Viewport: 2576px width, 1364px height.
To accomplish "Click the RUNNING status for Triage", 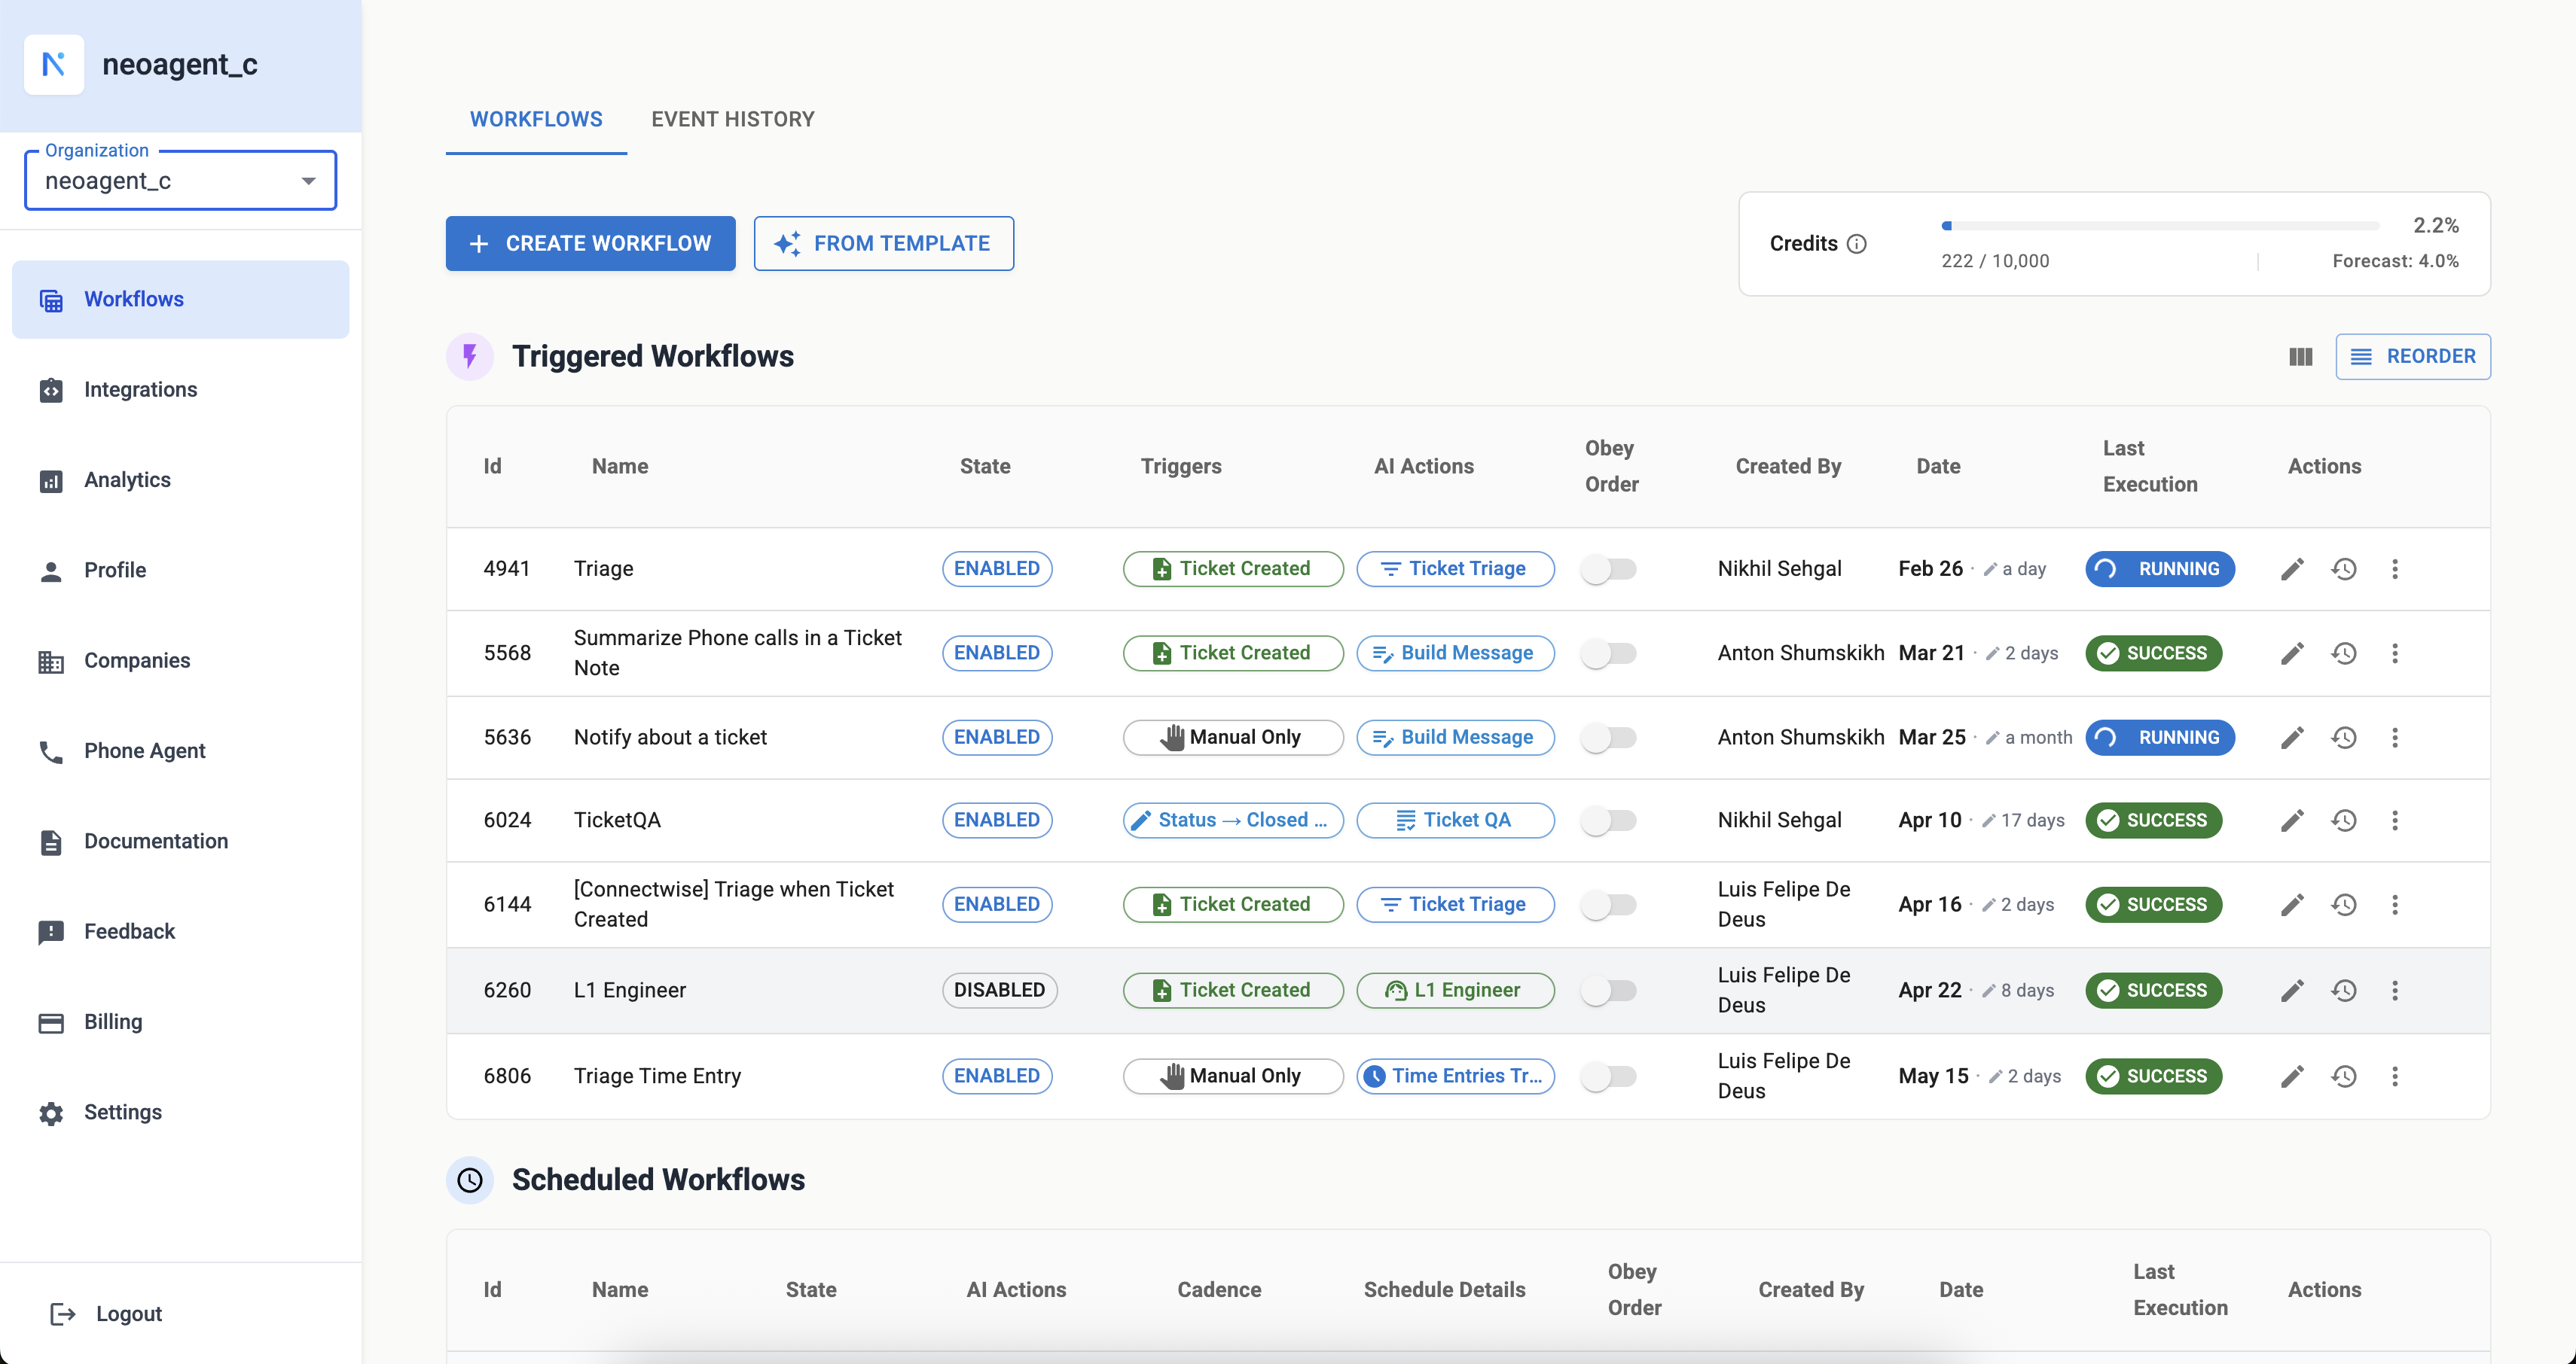I will (2159, 568).
